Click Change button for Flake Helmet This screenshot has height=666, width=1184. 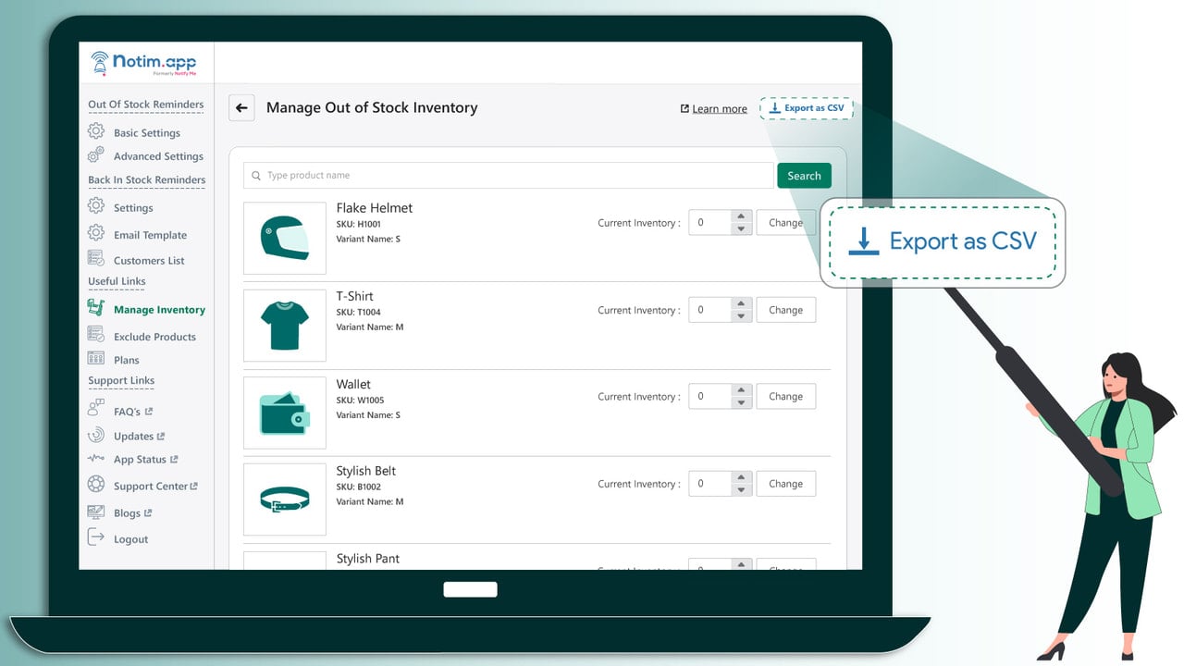pos(785,223)
